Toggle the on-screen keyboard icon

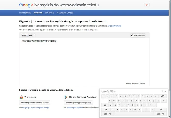pos(31,35)
